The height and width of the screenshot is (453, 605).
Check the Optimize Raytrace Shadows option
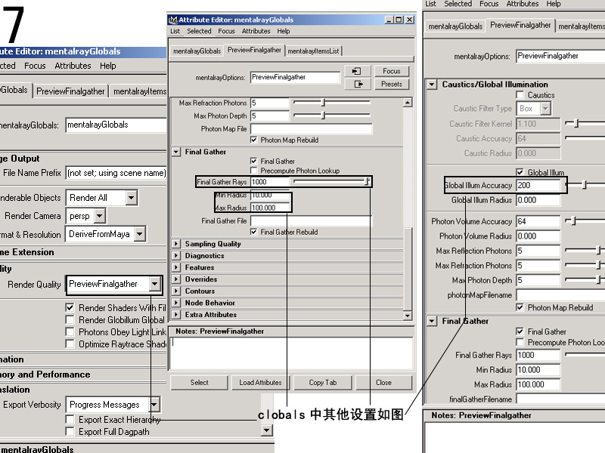click(x=70, y=344)
